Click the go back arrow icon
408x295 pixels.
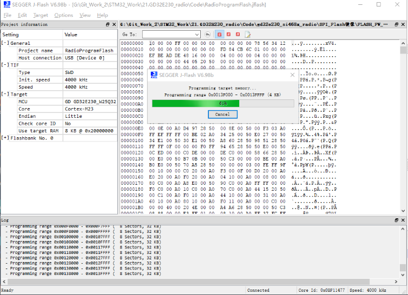(207, 34)
